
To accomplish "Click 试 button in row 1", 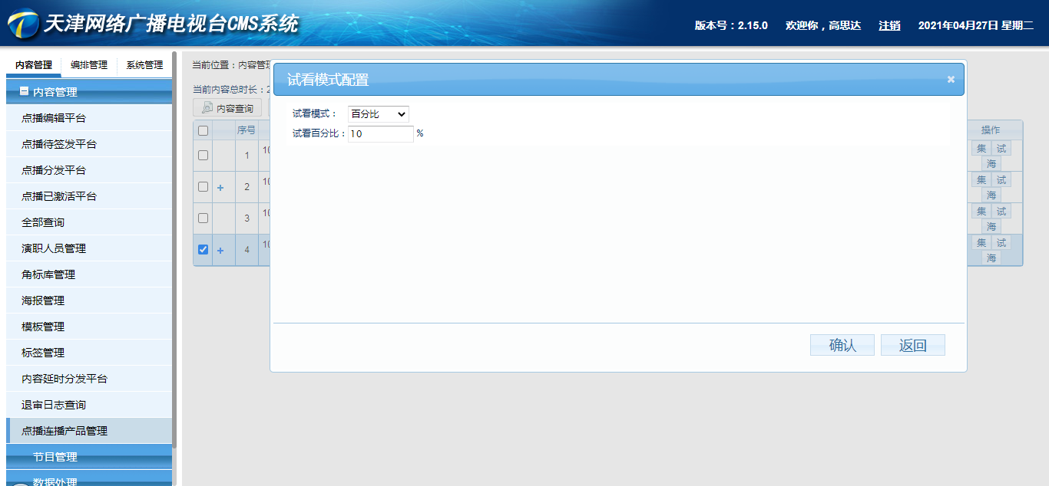I will tap(1001, 149).
